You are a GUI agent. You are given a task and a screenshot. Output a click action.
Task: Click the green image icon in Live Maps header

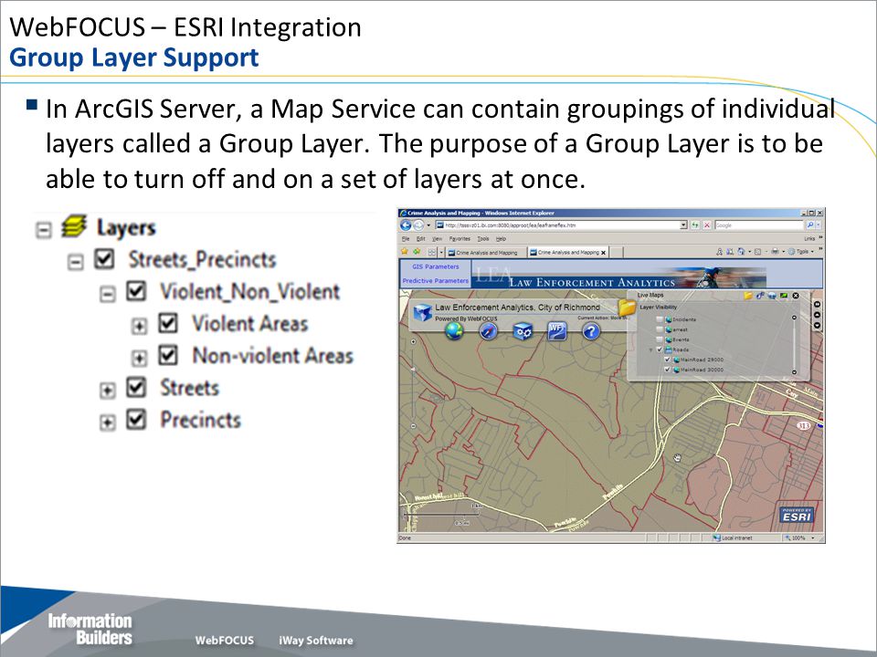pyautogui.click(x=784, y=296)
